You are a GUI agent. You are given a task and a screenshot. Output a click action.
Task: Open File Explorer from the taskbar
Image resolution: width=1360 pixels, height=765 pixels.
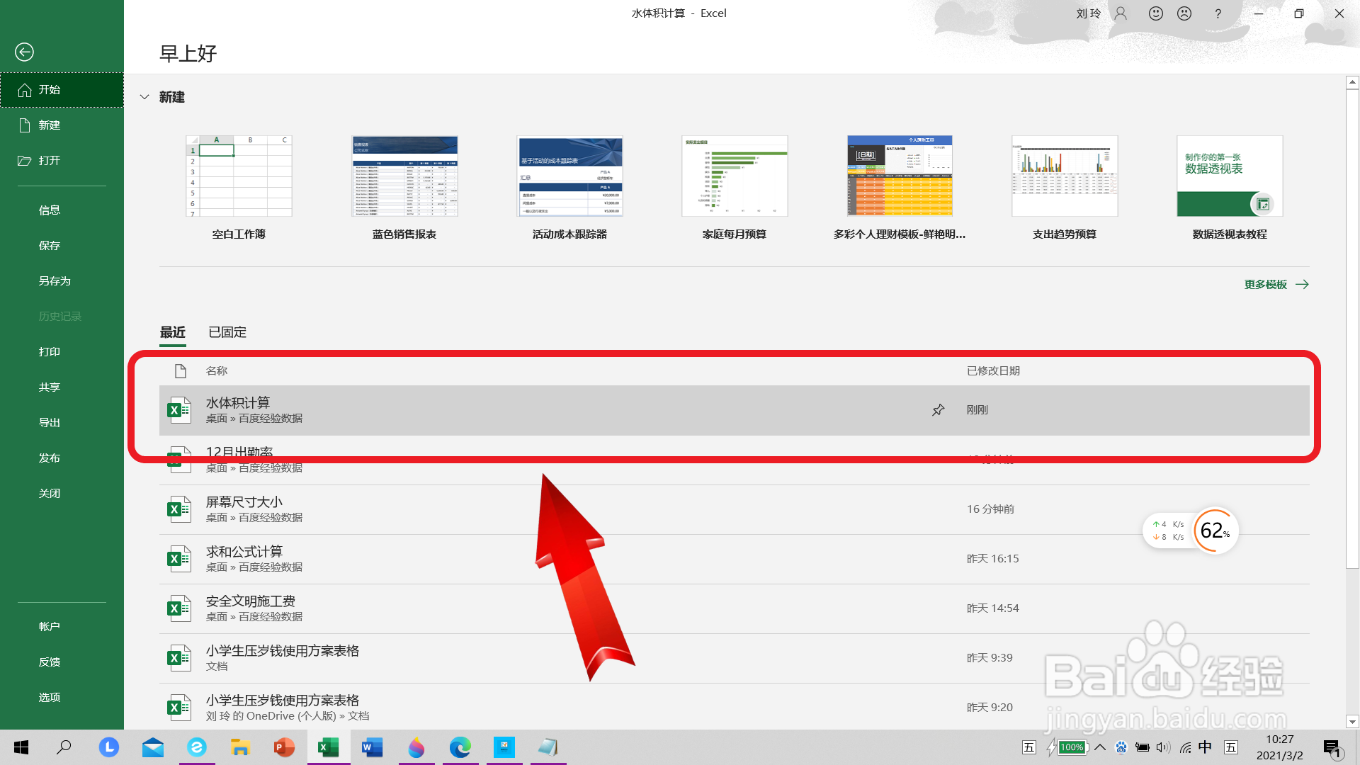(240, 747)
